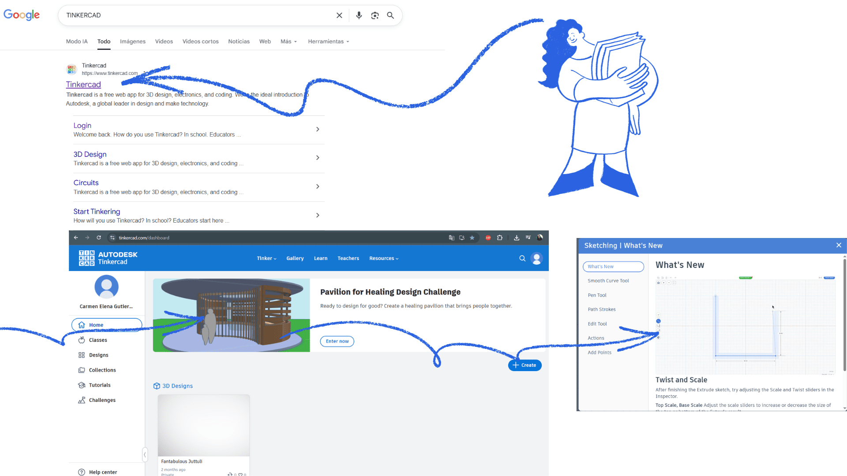The width and height of the screenshot is (847, 476).
Task: Expand the Resources dropdown menu
Action: 383,259
